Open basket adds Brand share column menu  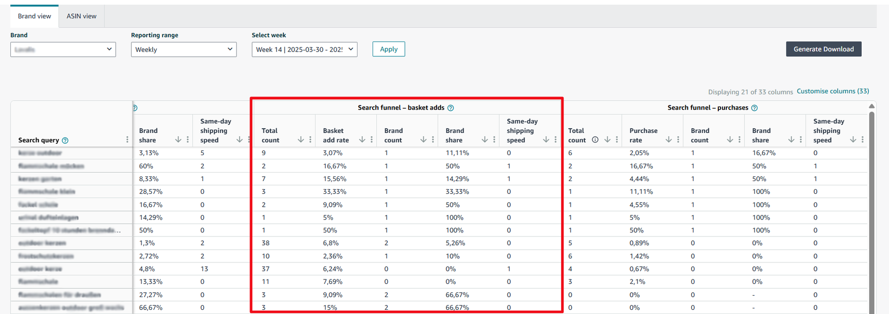click(494, 140)
